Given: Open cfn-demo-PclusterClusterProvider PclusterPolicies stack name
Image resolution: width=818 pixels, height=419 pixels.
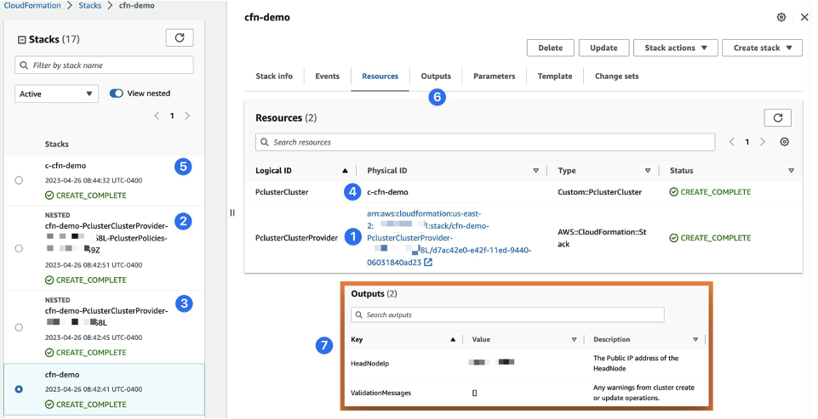Looking at the screenshot, I should tap(106, 238).
